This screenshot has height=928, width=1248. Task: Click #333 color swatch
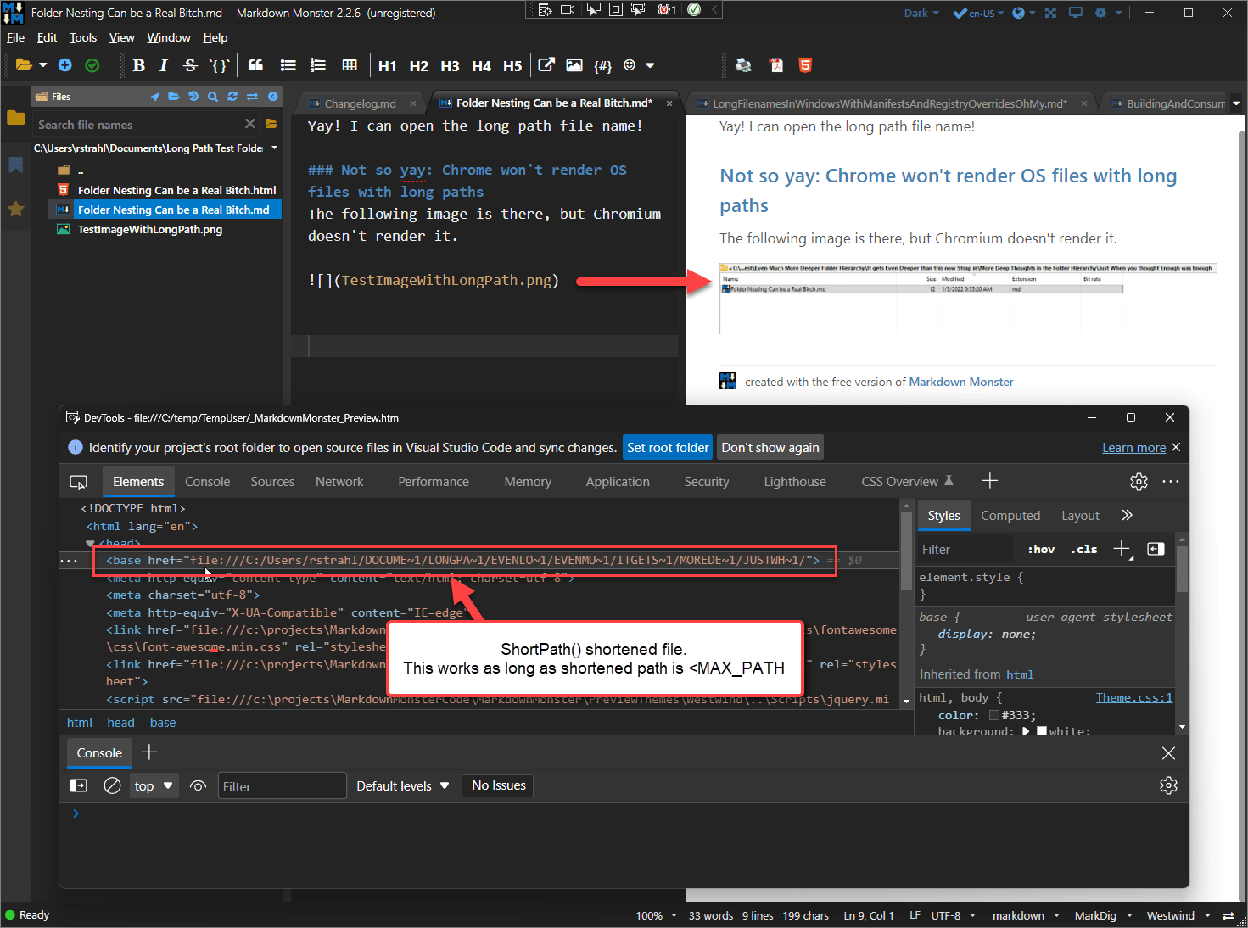coord(993,715)
